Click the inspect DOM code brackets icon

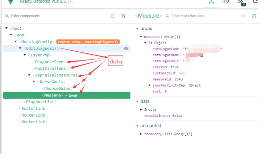pyautogui.click(x=243, y=16)
